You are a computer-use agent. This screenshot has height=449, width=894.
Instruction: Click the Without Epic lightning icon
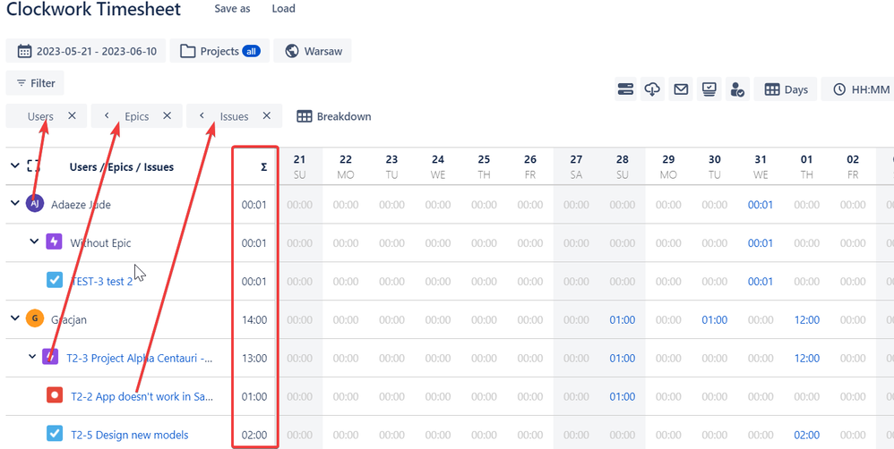click(54, 241)
